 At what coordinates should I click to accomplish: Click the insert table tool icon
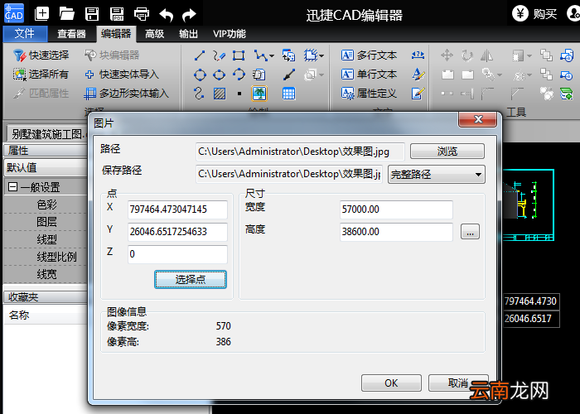pyautogui.click(x=289, y=94)
